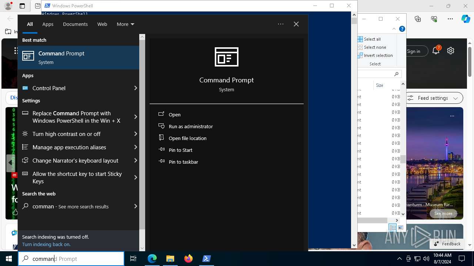Image resolution: width=474 pixels, height=266 pixels.
Task: Click the taskbar search input field
Action: point(71,259)
